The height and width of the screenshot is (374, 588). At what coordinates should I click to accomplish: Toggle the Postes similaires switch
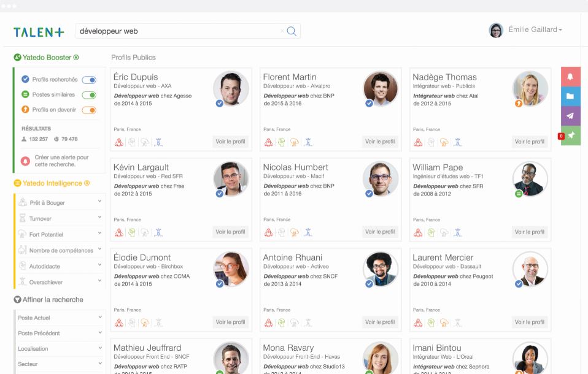coord(89,95)
